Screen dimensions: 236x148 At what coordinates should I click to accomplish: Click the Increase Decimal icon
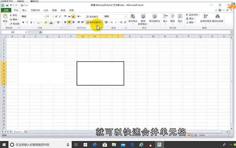[x=121, y=22]
